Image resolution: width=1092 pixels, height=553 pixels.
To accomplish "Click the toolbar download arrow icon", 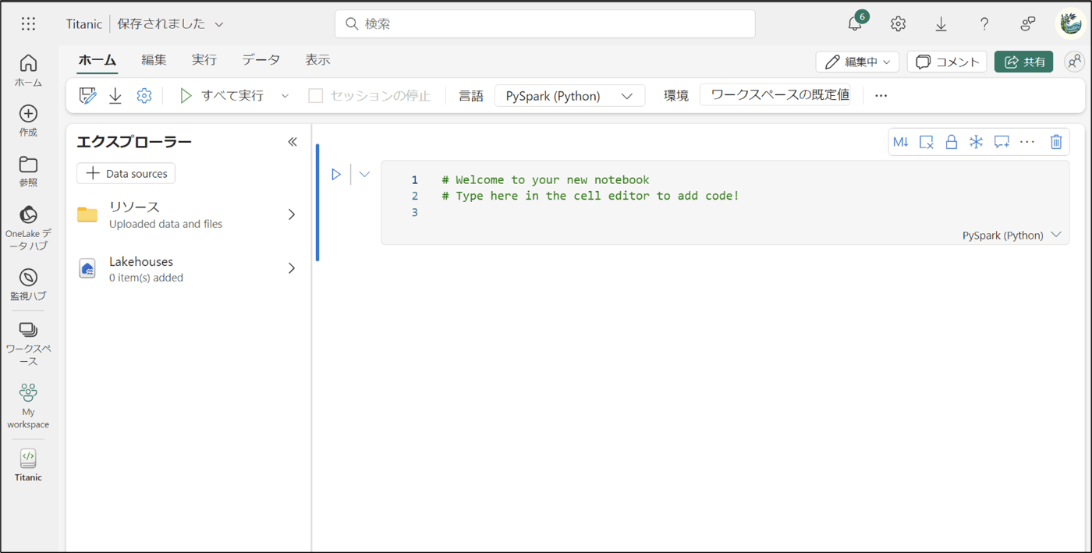I will 115,95.
